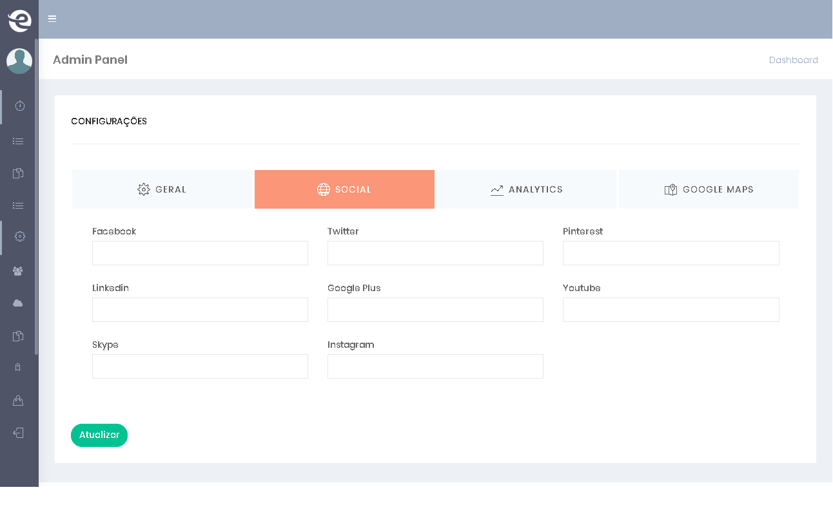Viewport: 833px width, 521px height.
Task: Click the small bookmark badge icon in the sidebar
Action: tap(18, 367)
